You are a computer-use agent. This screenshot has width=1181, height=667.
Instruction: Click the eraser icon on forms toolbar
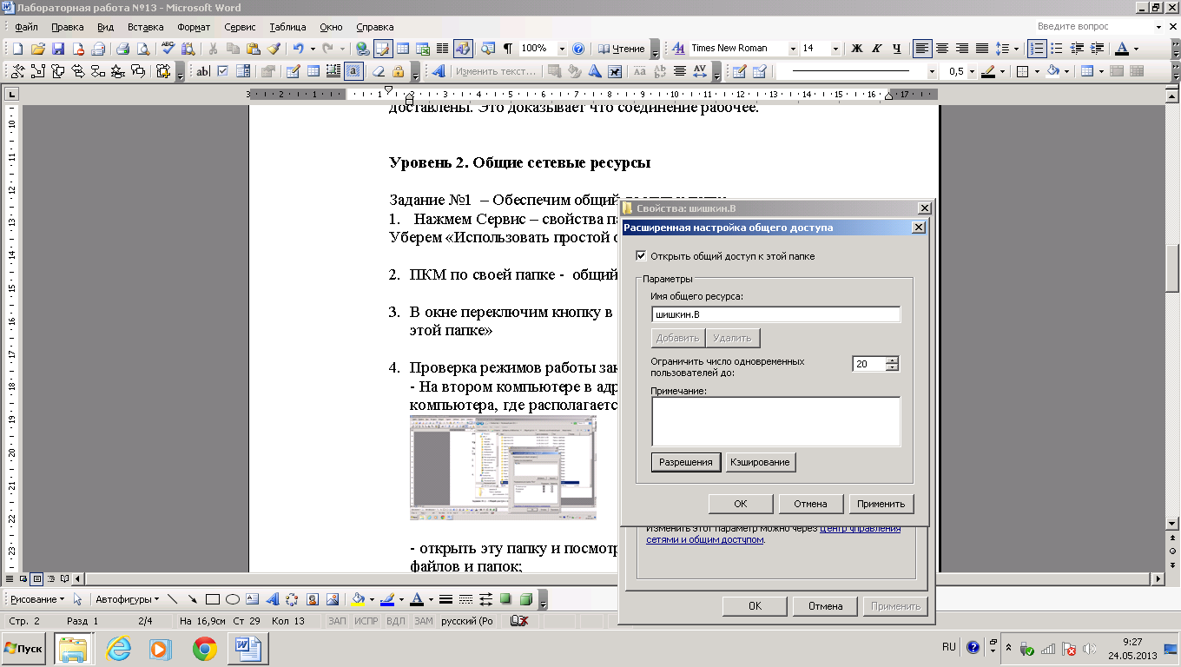click(x=378, y=71)
